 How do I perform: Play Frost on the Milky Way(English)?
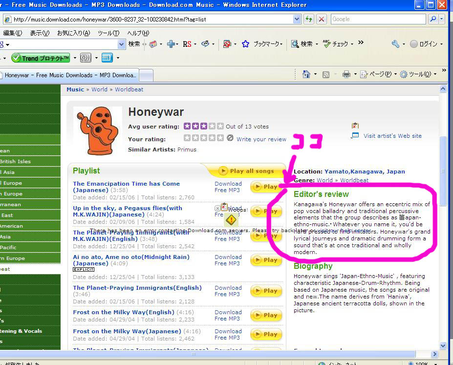(266, 315)
